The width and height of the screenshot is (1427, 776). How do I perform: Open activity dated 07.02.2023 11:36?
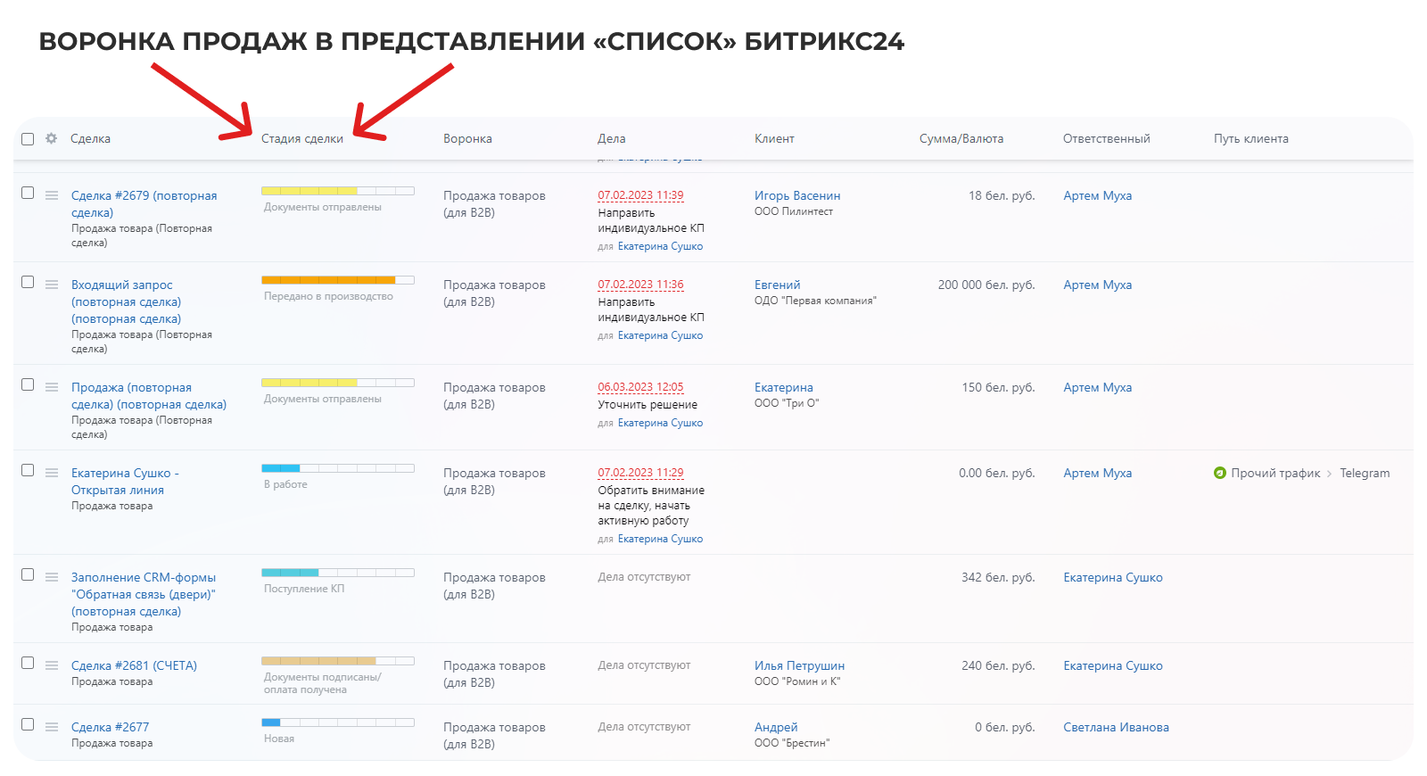(x=640, y=285)
